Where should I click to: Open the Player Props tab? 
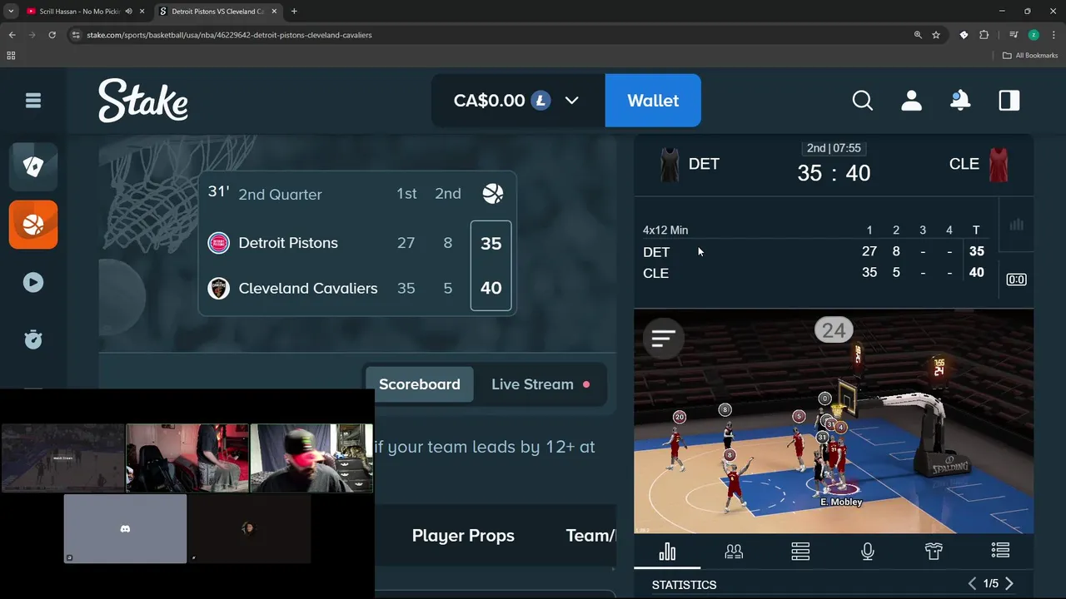463,536
